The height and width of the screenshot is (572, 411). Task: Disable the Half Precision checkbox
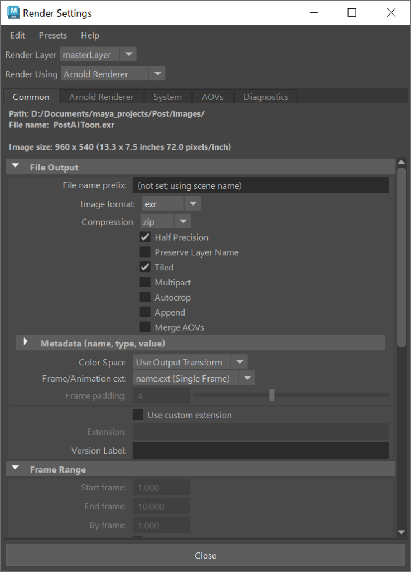pyautogui.click(x=145, y=237)
